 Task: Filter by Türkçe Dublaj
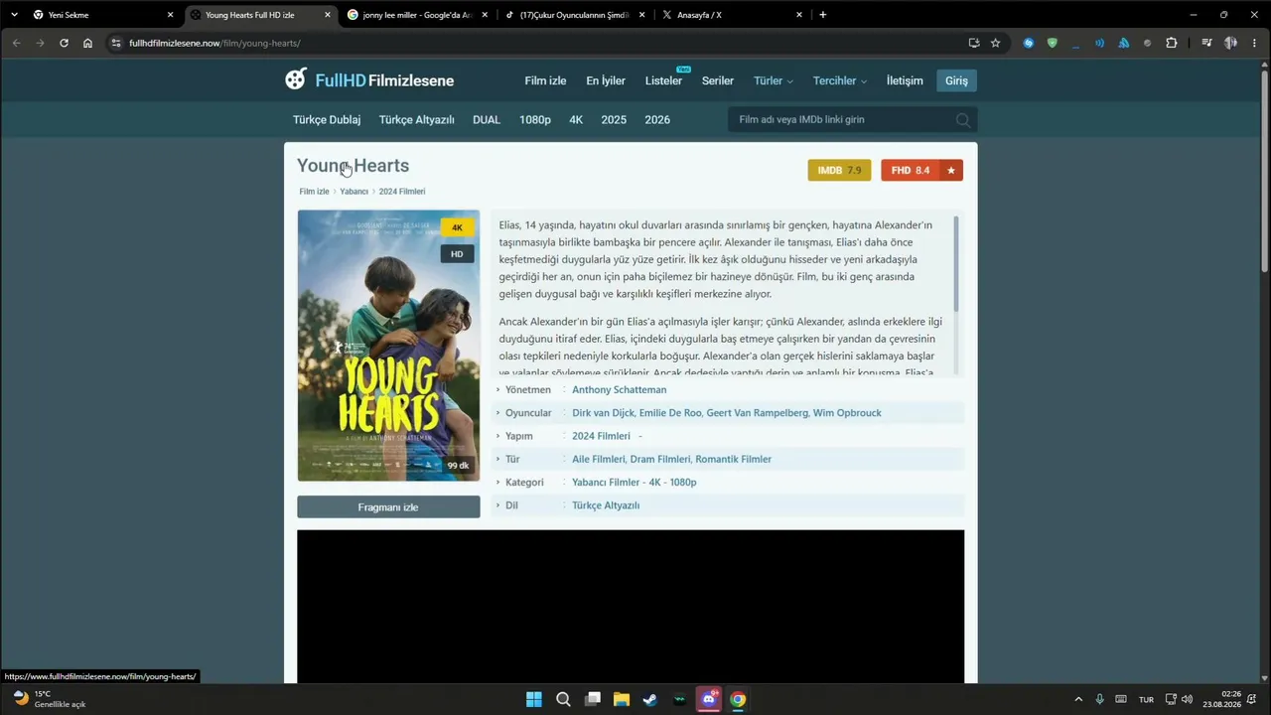coord(327,119)
